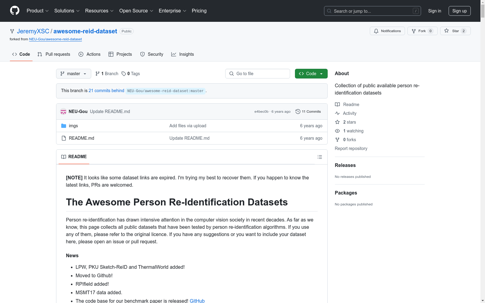
Task: Open the 11 Commits history link
Action: [x=308, y=112]
